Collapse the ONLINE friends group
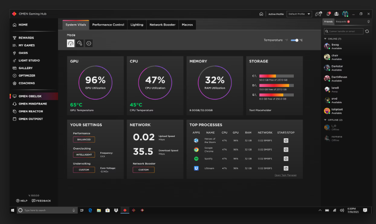Image resolution: width=376 pixels, height=224 pixels. (325, 39)
